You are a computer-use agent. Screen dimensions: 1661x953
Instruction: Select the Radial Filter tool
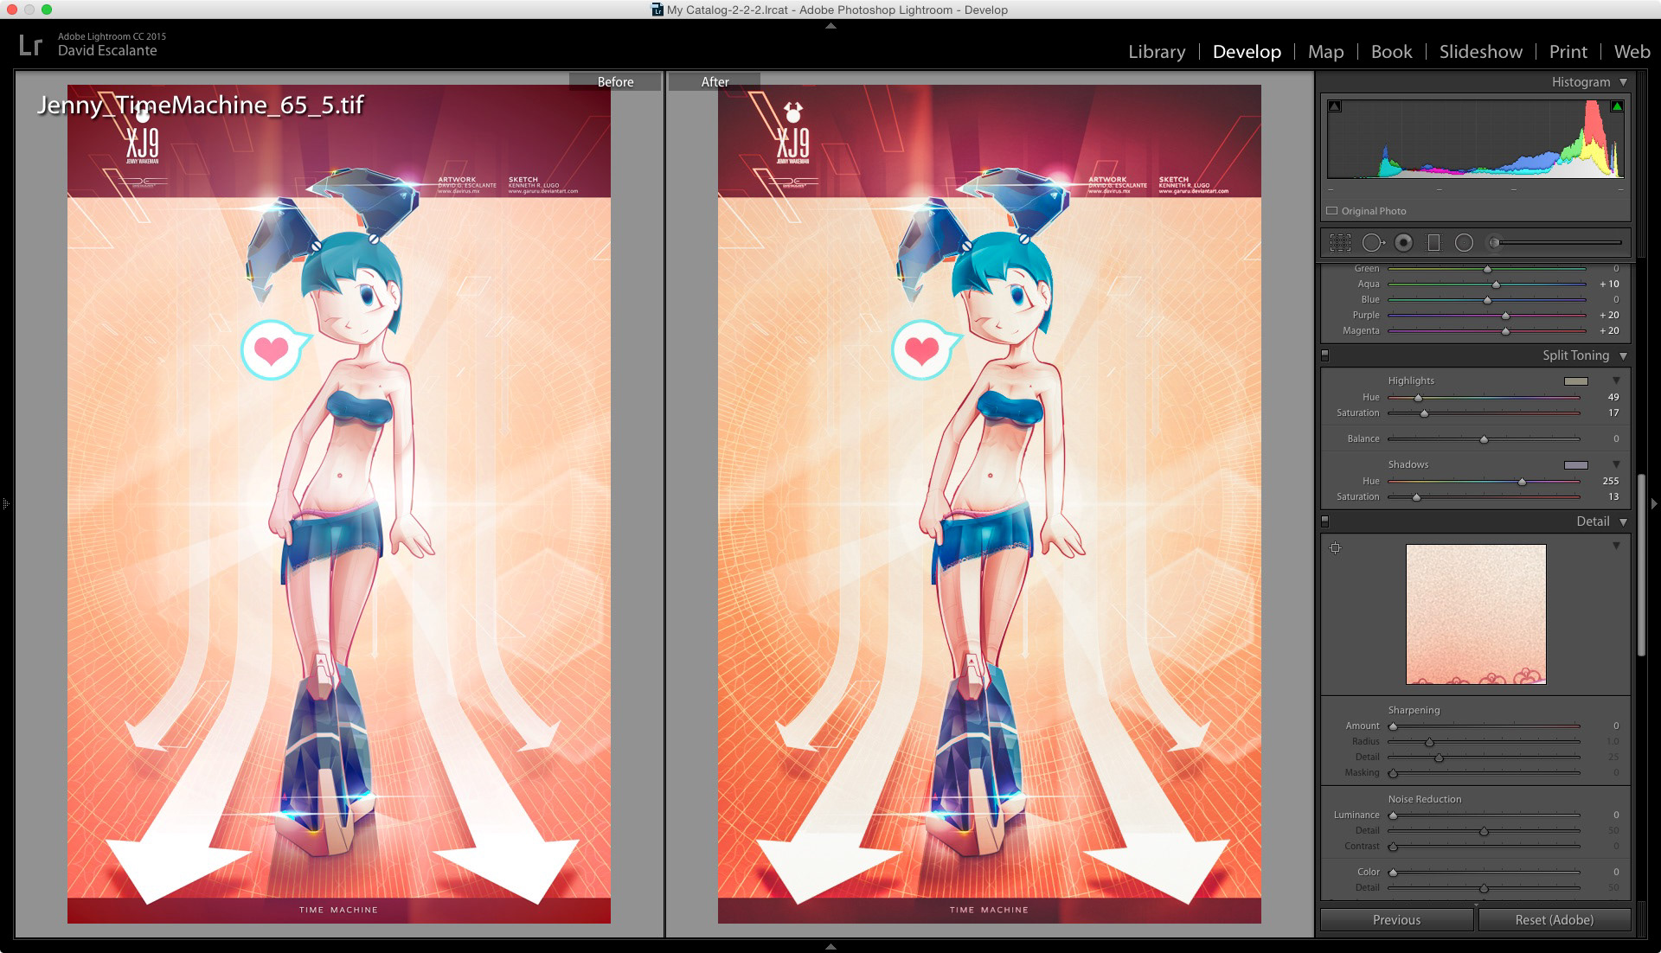pos(1464,243)
